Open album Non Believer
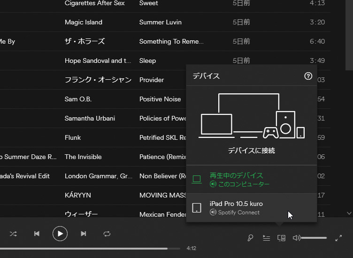Image resolution: width=353 pixels, height=258 pixels. 163,176
